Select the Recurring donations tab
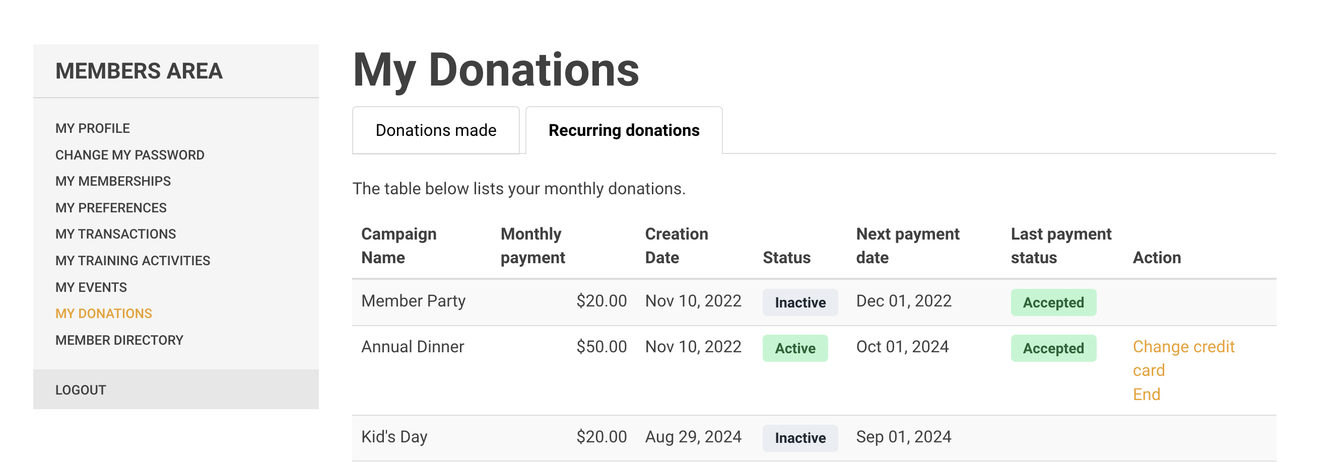Viewport: 1338px width, 463px height. tap(623, 130)
